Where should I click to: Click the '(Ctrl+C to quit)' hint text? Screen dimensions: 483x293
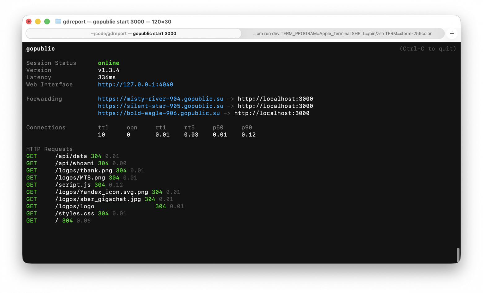coord(428,49)
